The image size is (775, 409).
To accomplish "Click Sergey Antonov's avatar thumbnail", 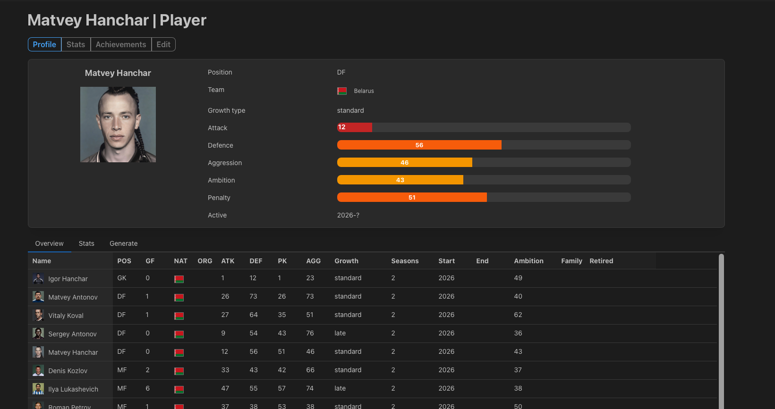I will click(x=38, y=334).
